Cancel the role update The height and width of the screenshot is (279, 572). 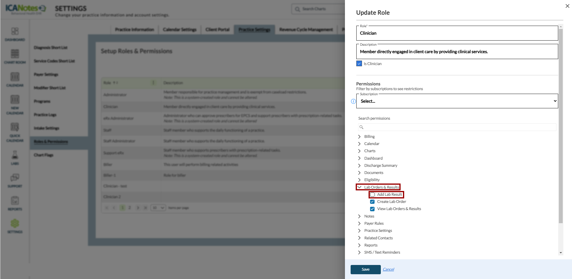(388, 269)
